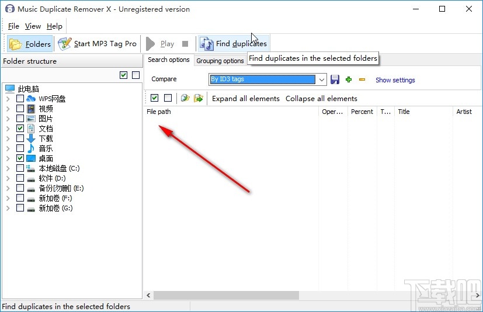Expand the 文档 tree node
Viewport: 483px width, 312px height.
[x=8, y=129]
